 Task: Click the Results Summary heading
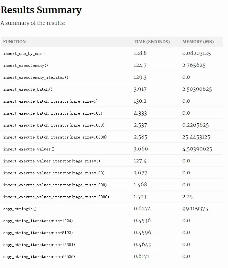41,10
